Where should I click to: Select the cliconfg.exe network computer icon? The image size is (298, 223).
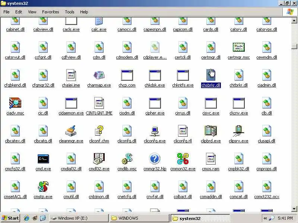(155, 131)
